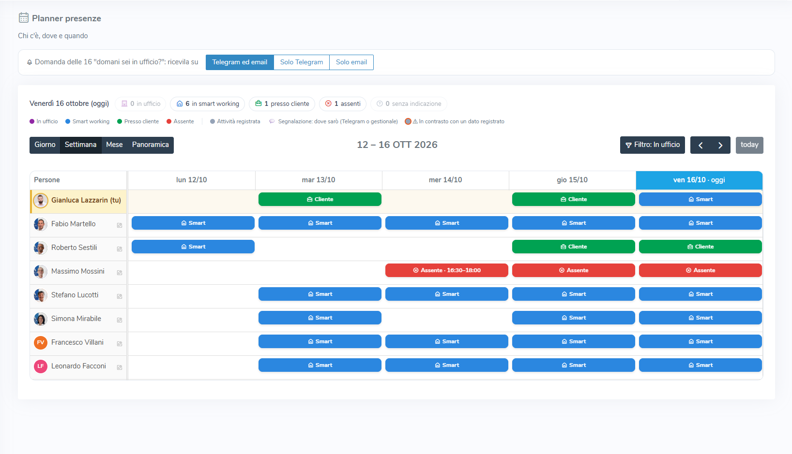Image resolution: width=792 pixels, height=454 pixels.
Task: Click Francesco Villani's FV avatar
Action: click(x=41, y=342)
